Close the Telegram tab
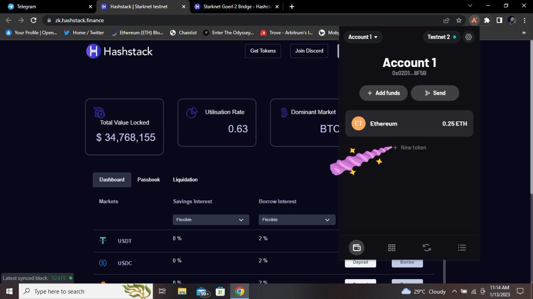Viewport: 533px width, 299px height. (x=90, y=7)
